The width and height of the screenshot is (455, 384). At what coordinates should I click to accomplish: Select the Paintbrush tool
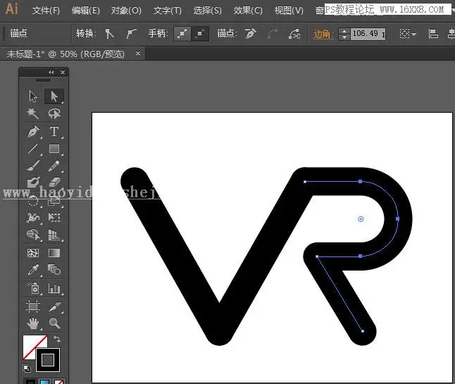(33, 166)
